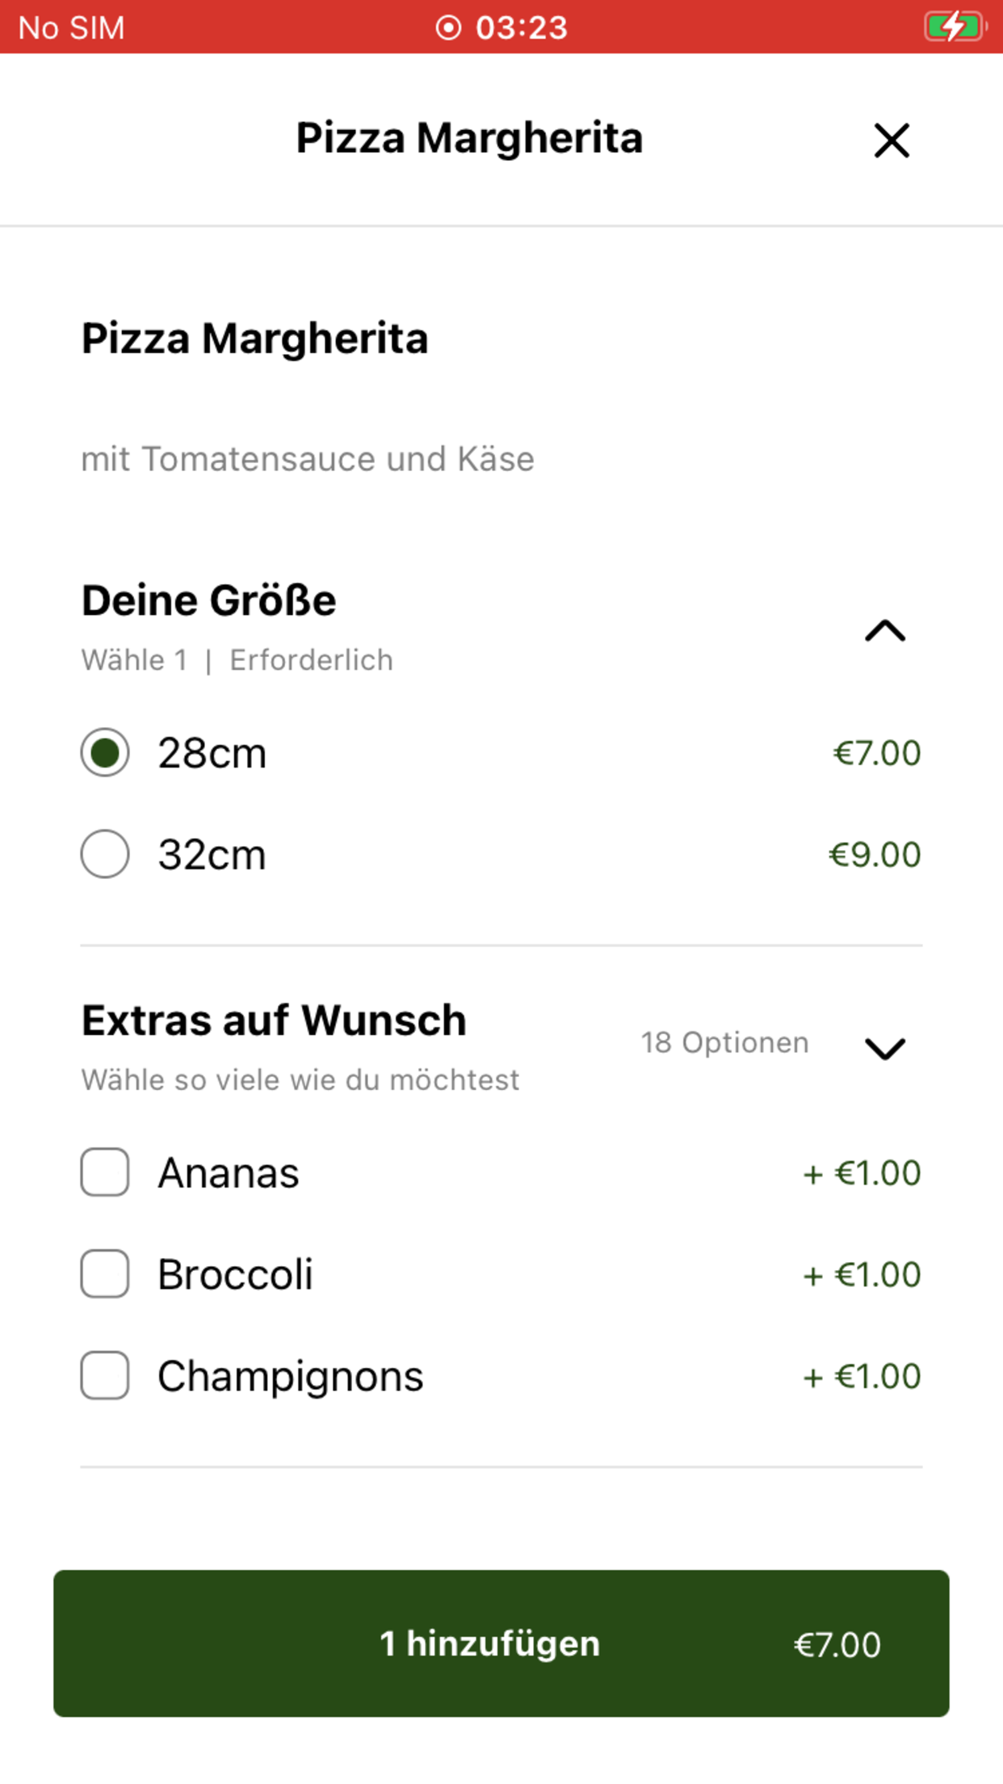Tap the Extras auf Wunsch heading
The width and height of the screenshot is (1003, 1784).
(275, 1020)
